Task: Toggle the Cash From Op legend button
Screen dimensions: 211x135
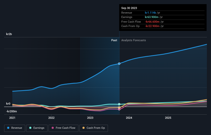Action: pyautogui.click(x=94, y=128)
